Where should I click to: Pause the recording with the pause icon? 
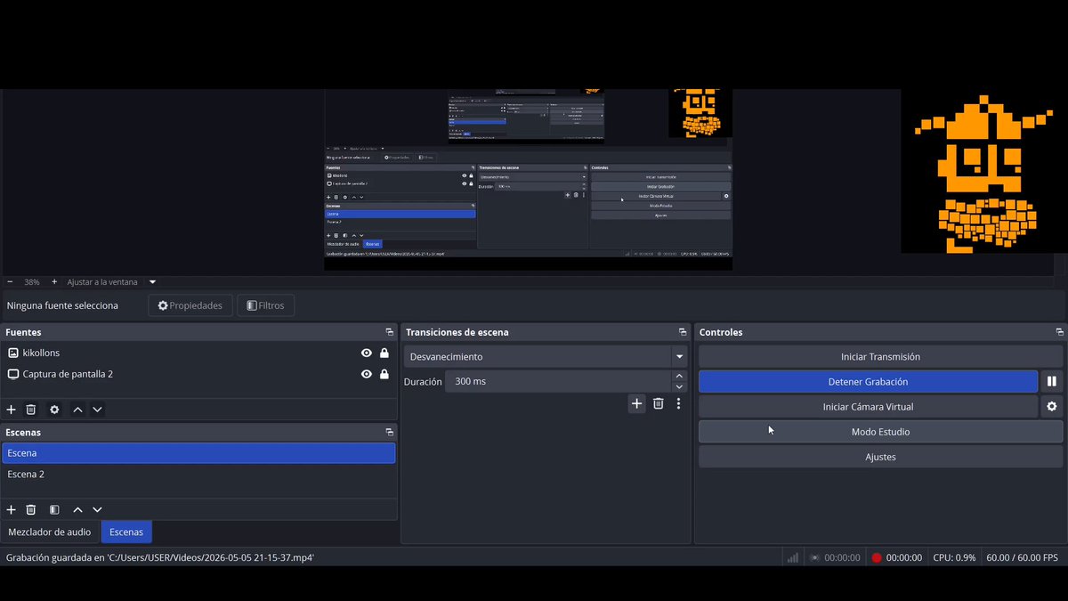coord(1051,381)
